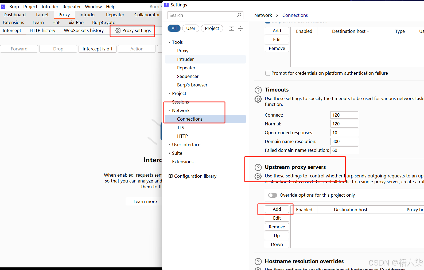This screenshot has height=270, width=424.
Task: Select the User settings filter pill
Action: pyautogui.click(x=191, y=28)
